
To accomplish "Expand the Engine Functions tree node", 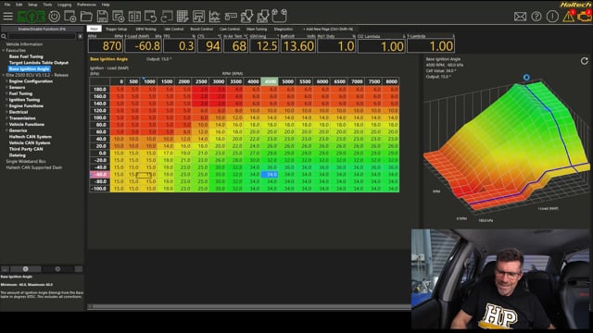I will (6, 105).
